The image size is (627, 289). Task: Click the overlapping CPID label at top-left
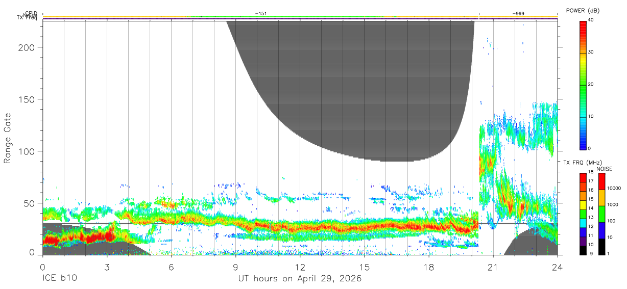[x=32, y=14]
